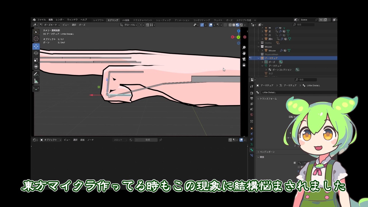Pick the Rotate tool
Screen dimensions: 368x207
(x=36, y=53)
